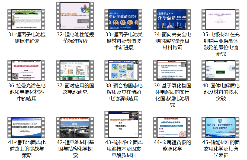Select file name label 37-面对应用的固态电池研究

click(x=75, y=89)
